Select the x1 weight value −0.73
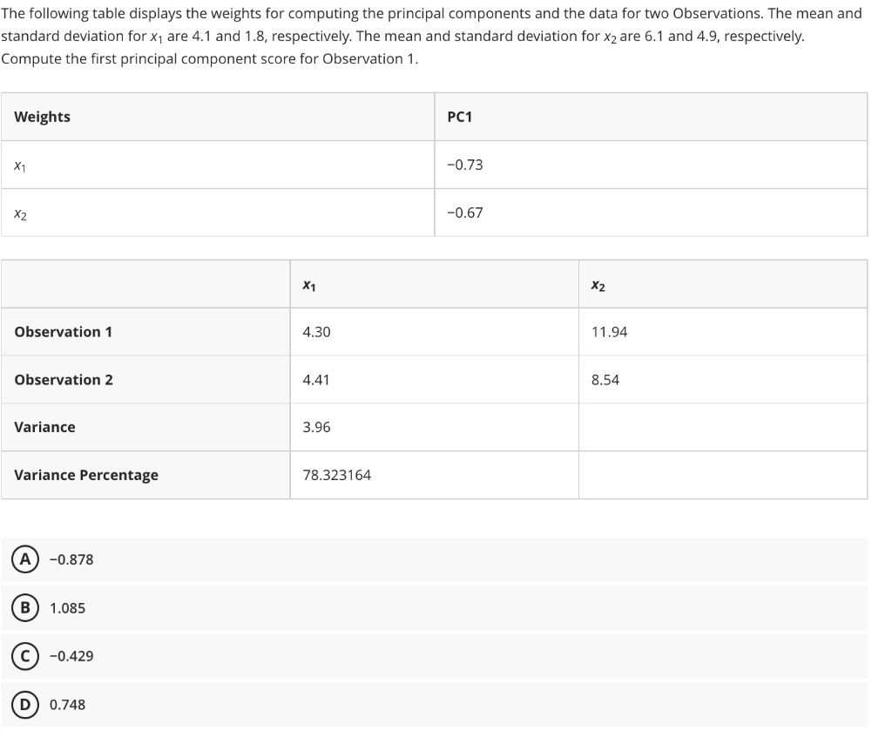 (x=464, y=164)
